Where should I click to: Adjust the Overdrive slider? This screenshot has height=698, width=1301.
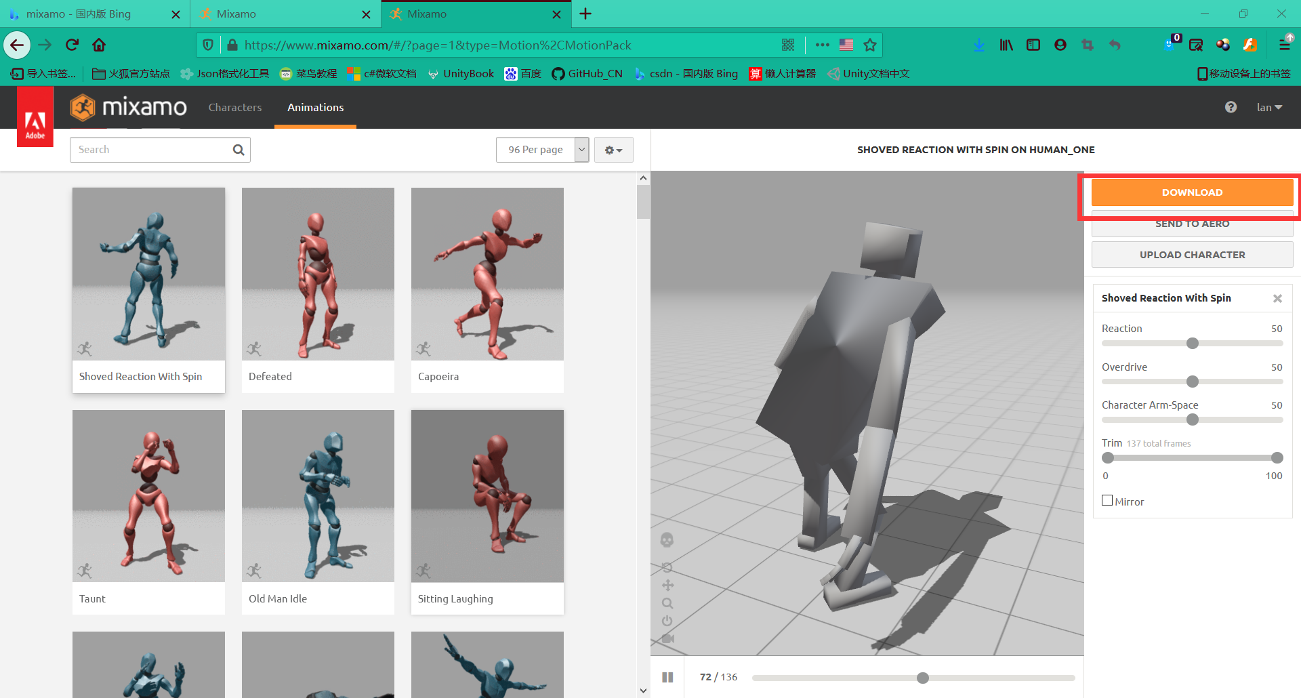point(1192,382)
